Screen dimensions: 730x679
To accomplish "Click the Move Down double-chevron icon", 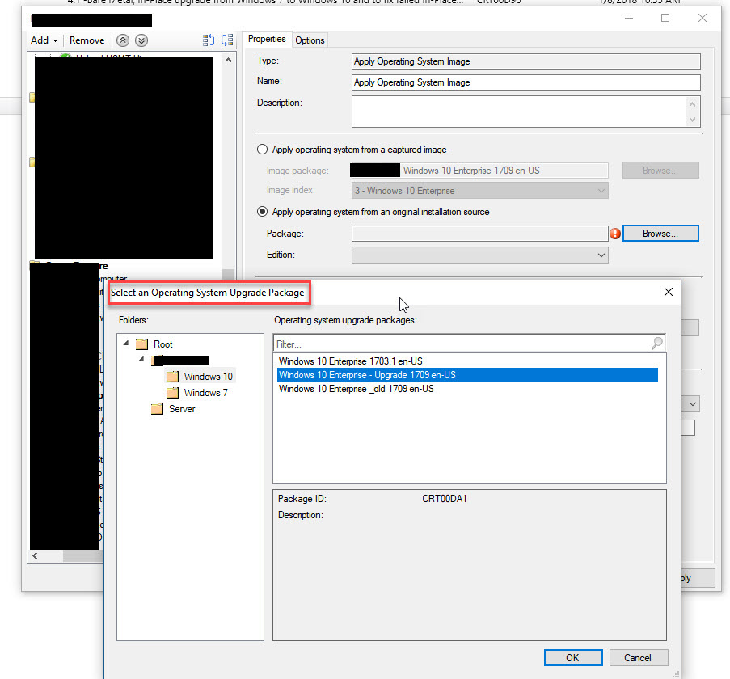I will point(141,40).
